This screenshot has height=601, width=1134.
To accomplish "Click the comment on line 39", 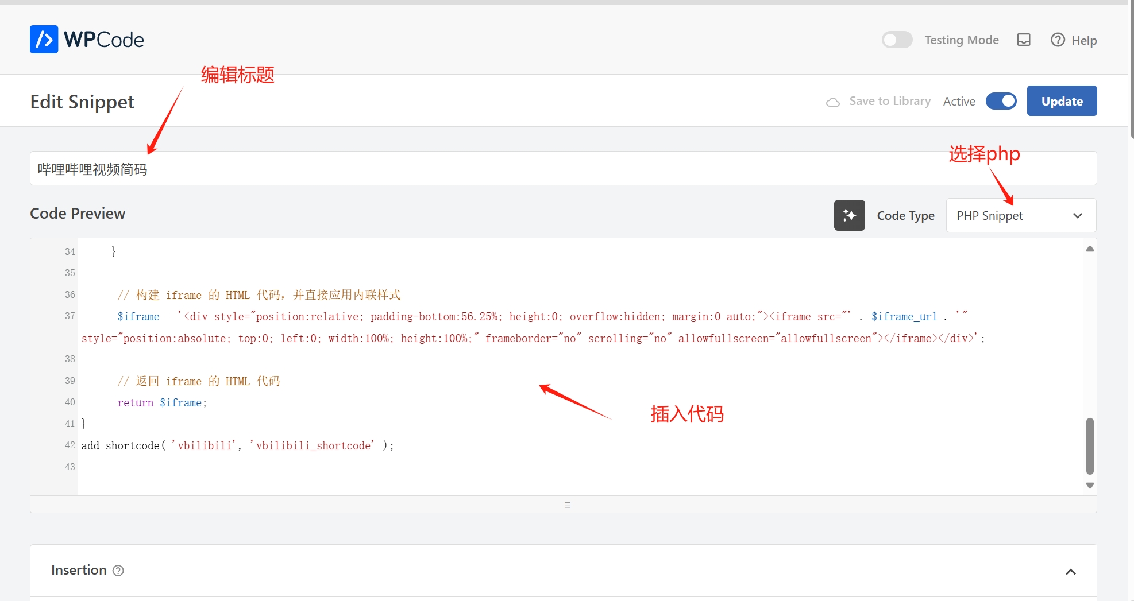I will (199, 381).
